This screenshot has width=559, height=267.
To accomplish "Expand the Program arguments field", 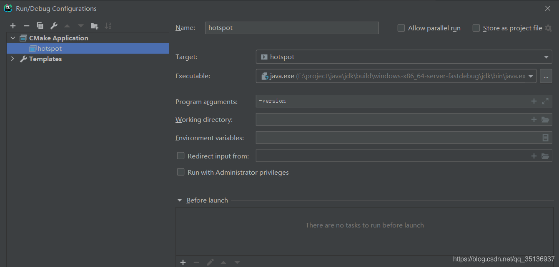I will (x=545, y=101).
